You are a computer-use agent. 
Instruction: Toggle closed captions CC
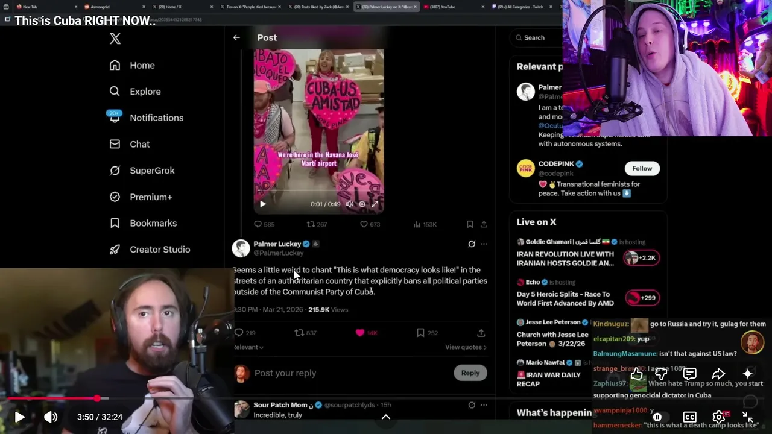coord(689,417)
